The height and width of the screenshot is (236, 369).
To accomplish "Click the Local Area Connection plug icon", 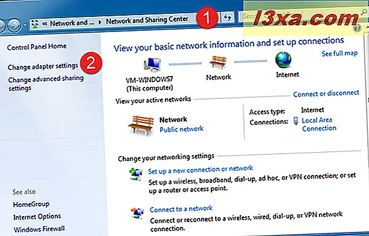I will [296, 121].
